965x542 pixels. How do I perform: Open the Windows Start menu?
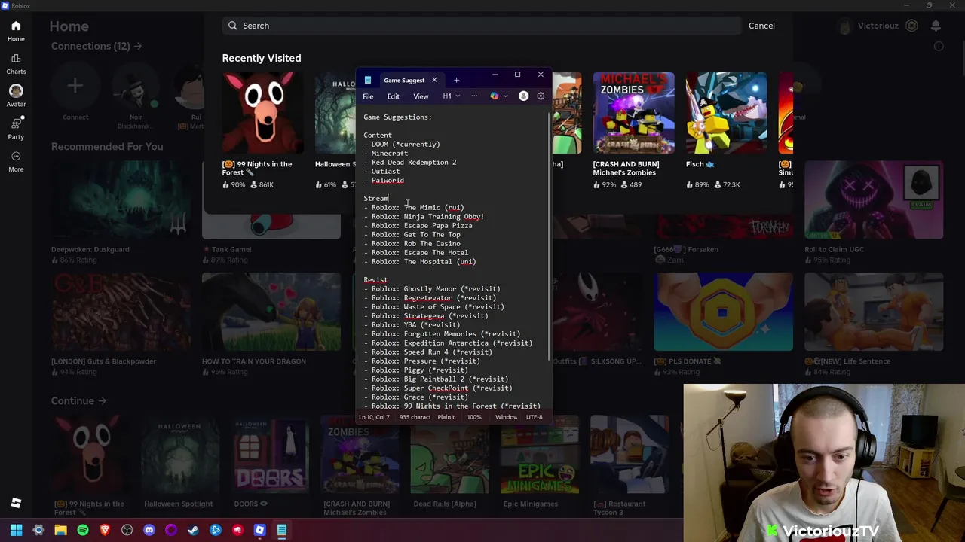pos(16,530)
